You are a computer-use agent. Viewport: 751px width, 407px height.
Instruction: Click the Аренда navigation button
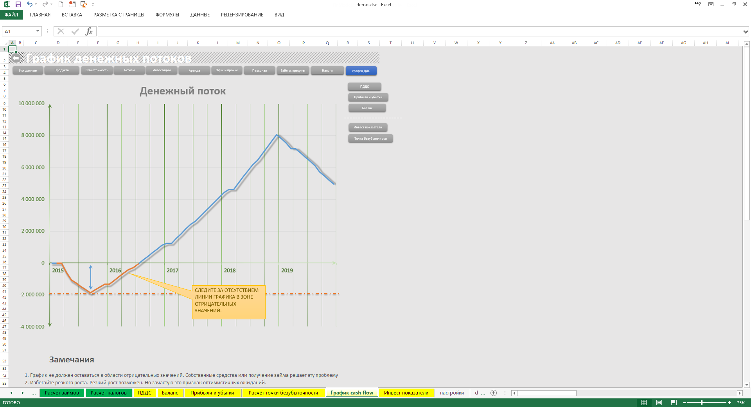(194, 70)
